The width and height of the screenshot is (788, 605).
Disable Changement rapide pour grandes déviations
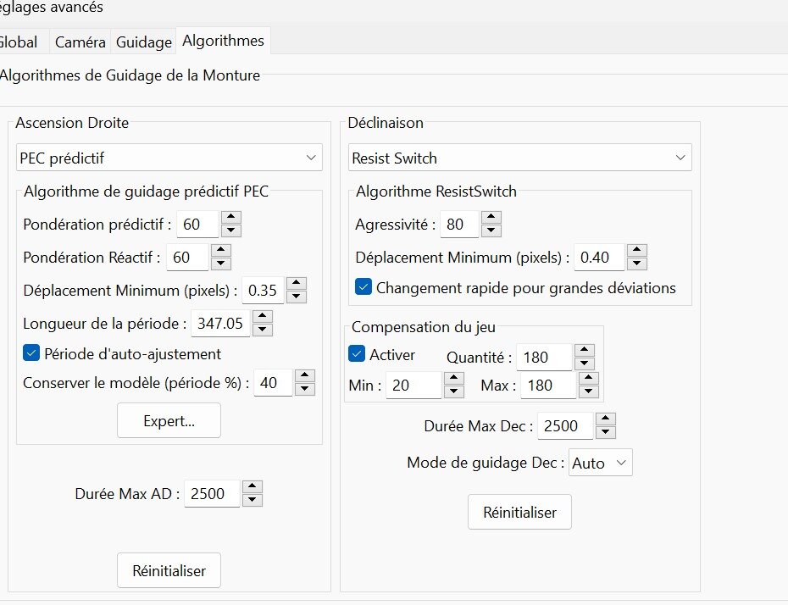pos(363,287)
